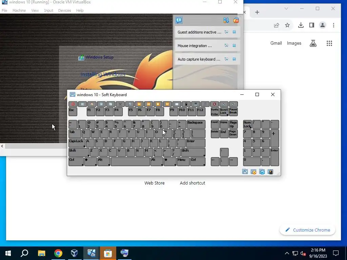The height and width of the screenshot is (260, 347).
Task: Open Chrome three-dot menu
Action: tap(333, 25)
